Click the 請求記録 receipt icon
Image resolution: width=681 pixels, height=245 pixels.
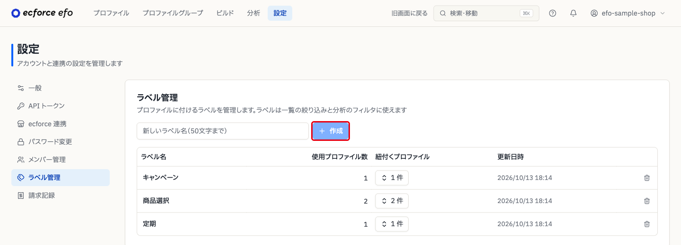(20, 196)
